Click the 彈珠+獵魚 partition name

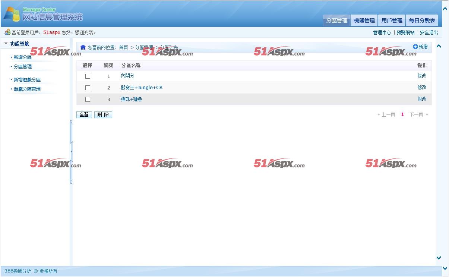[x=132, y=99]
